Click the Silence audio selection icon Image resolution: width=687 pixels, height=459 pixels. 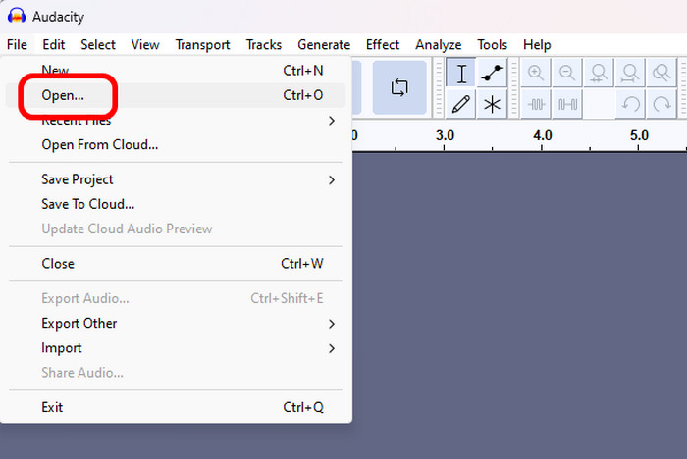click(x=567, y=104)
